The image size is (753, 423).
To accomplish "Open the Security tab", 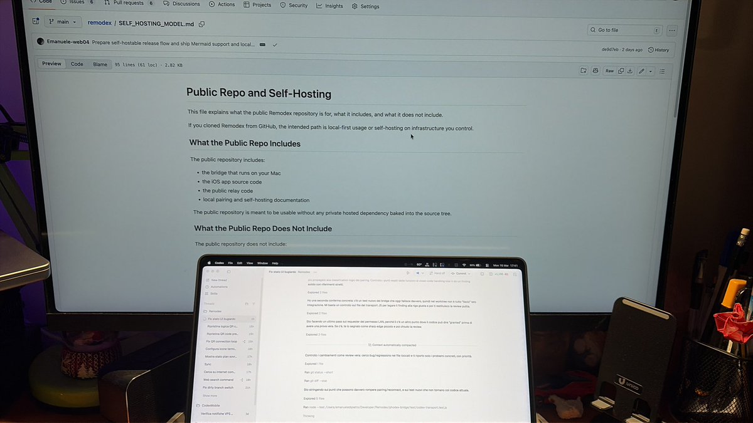I will click(294, 5).
